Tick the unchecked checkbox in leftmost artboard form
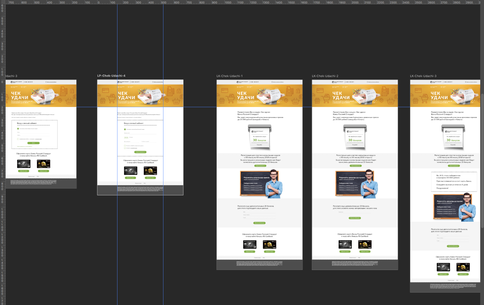 (x=18, y=139)
